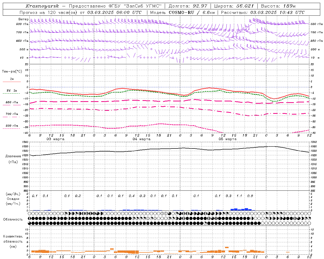Click the Конвективн. convective cloud label
This screenshot has width=324, height=259.
pos(13,236)
